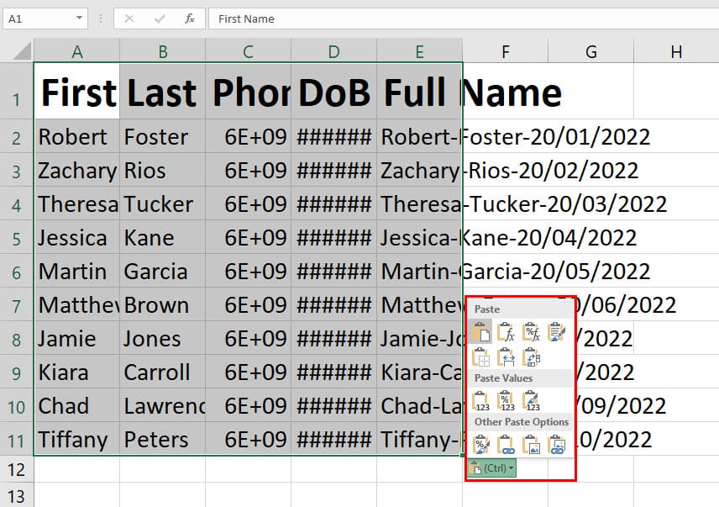Click the 6E+09 phone cell in Kiara's row

click(x=248, y=372)
